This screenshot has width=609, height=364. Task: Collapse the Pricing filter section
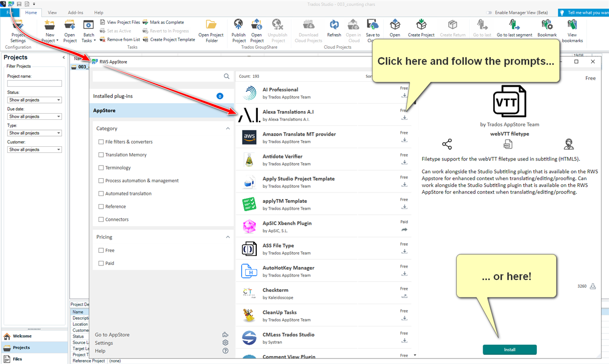point(227,237)
